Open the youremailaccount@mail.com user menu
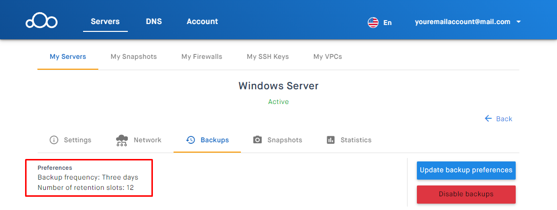Screen dimensions: 557x210 pos(462,22)
